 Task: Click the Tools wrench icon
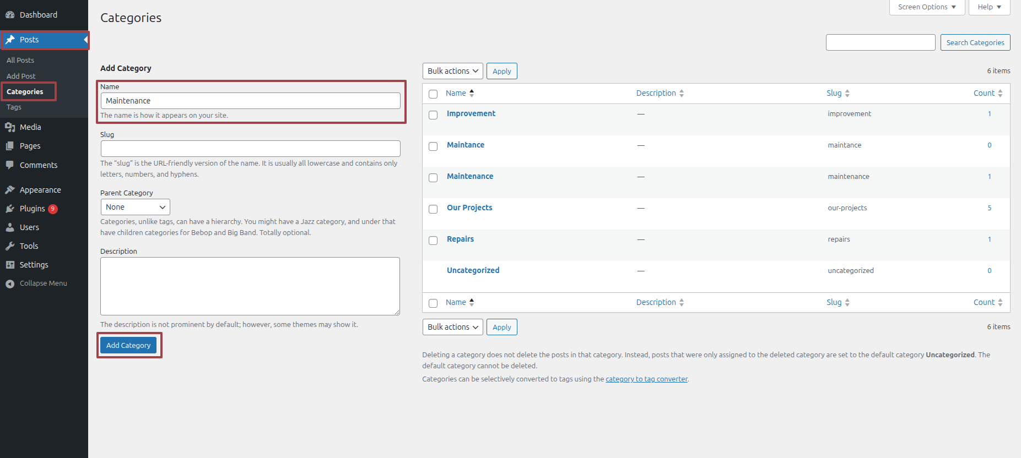coord(10,246)
